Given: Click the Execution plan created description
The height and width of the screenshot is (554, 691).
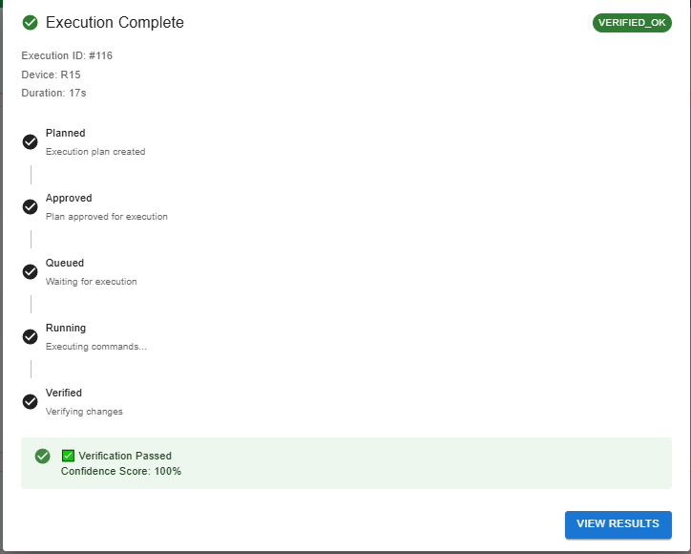Looking at the screenshot, I should click(x=95, y=152).
